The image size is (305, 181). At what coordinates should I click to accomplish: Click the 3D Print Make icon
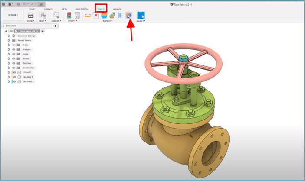pyautogui.click(x=30, y=15)
